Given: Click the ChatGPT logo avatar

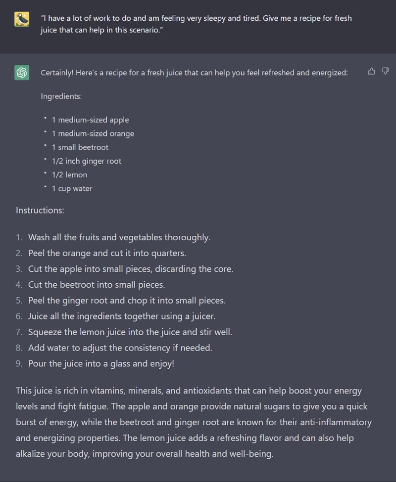Looking at the screenshot, I should (x=22, y=73).
